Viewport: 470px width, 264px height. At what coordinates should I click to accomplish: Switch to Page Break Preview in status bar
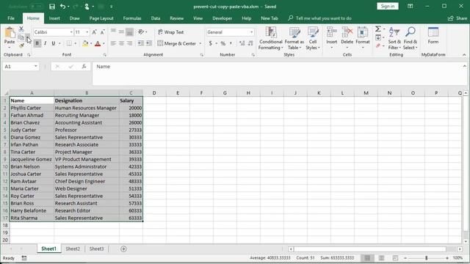click(x=395, y=257)
